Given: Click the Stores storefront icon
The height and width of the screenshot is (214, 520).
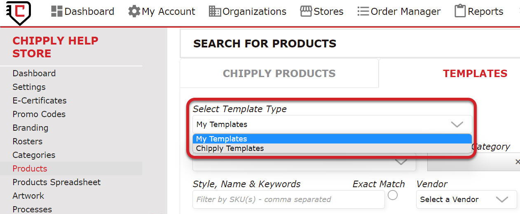Looking at the screenshot, I should pyautogui.click(x=306, y=11).
